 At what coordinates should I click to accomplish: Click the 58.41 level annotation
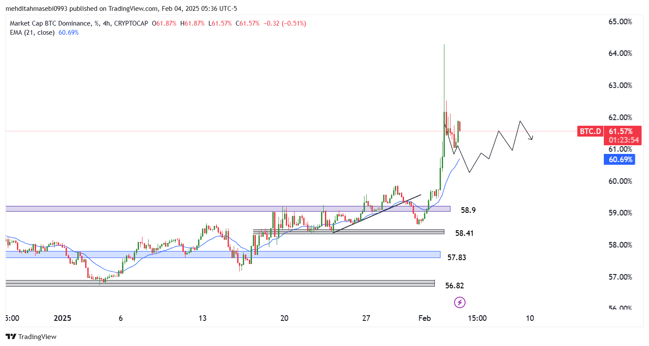click(464, 233)
